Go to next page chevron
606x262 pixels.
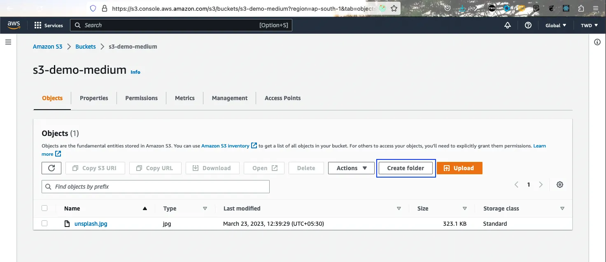point(541,185)
